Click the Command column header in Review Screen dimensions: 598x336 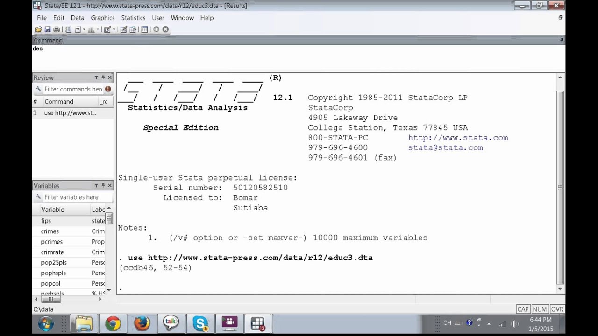point(70,102)
